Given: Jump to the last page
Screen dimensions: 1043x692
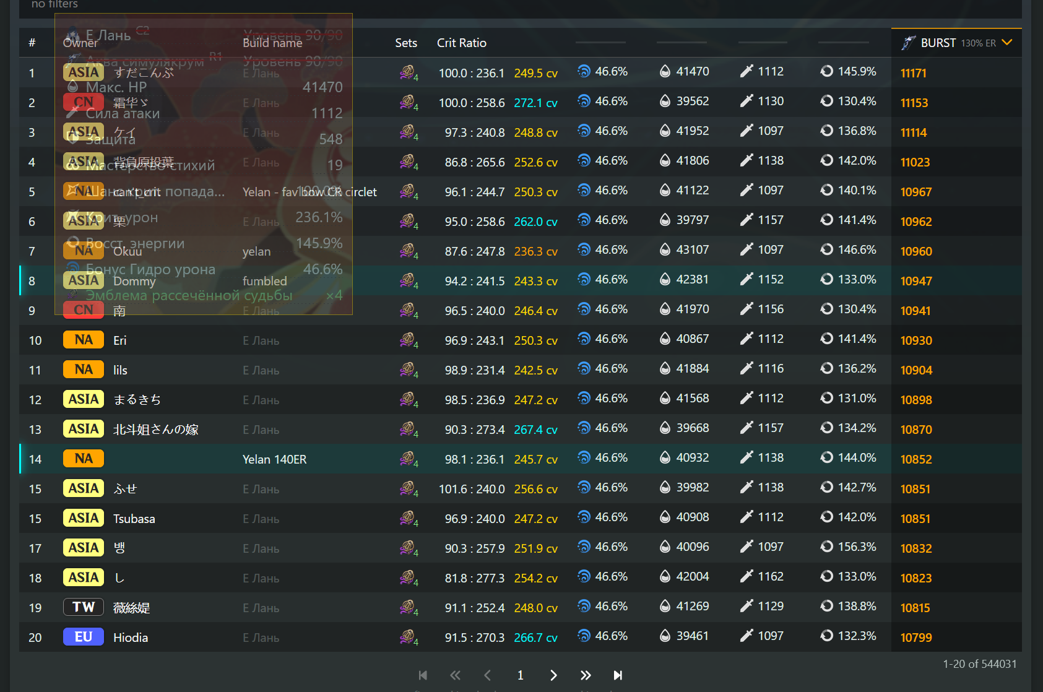Looking at the screenshot, I should point(618,675).
